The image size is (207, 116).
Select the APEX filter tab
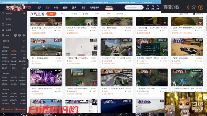tap(63, 14)
